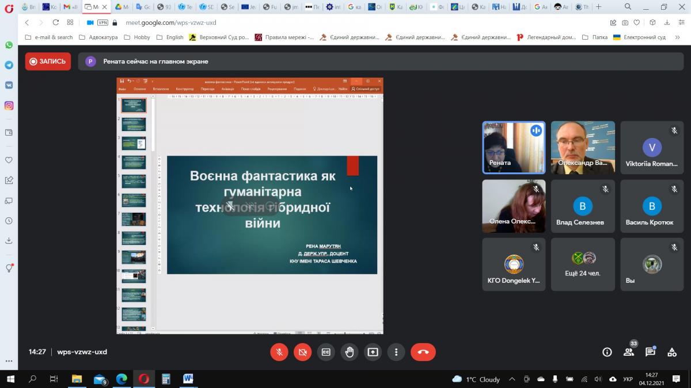Click the Олександр participant video tile

(x=583, y=147)
